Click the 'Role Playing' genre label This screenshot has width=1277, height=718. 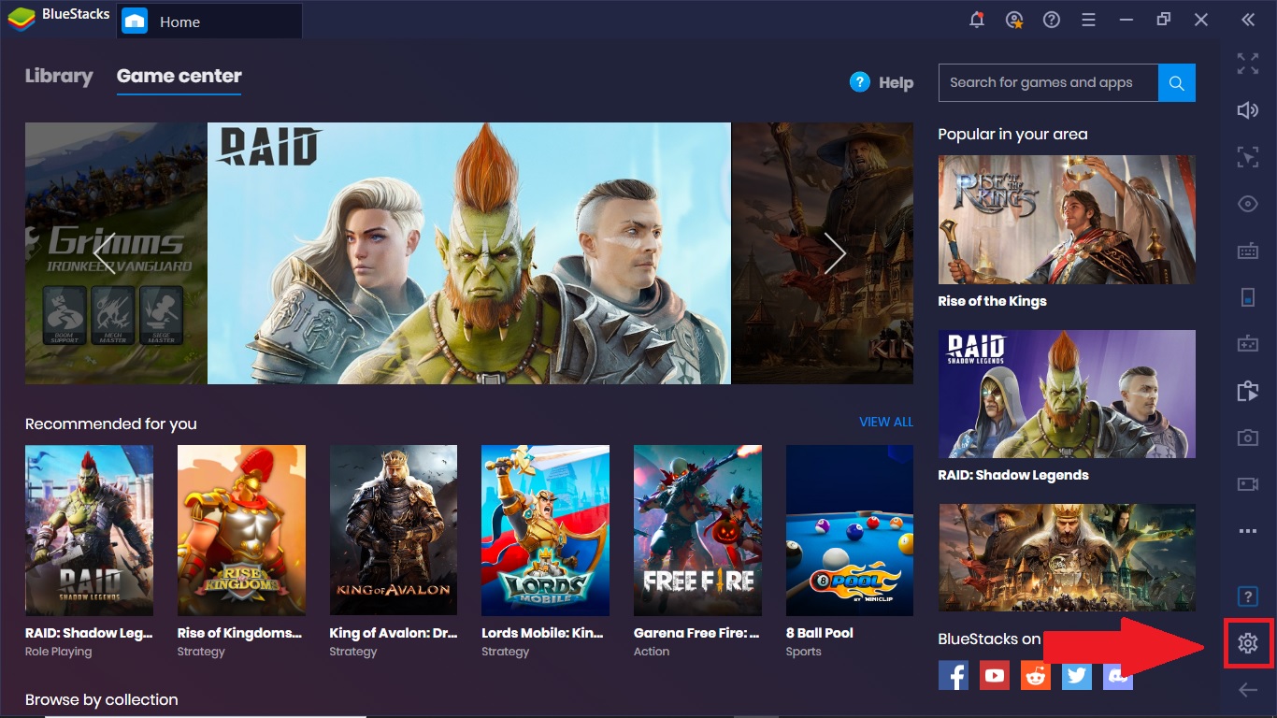[59, 652]
